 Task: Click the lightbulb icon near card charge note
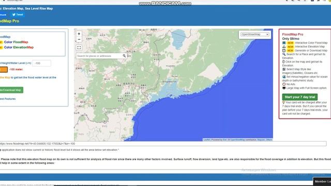pos(283,102)
